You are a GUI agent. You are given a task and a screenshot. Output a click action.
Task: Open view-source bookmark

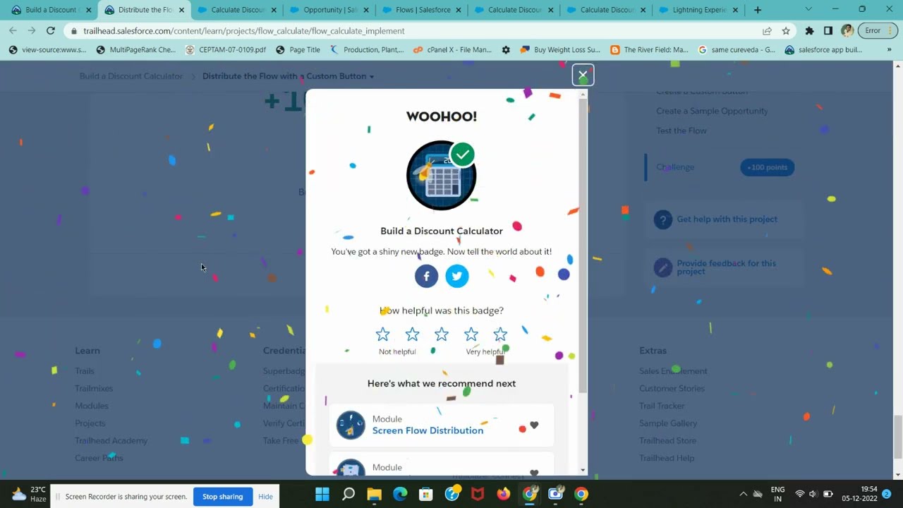(48, 50)
